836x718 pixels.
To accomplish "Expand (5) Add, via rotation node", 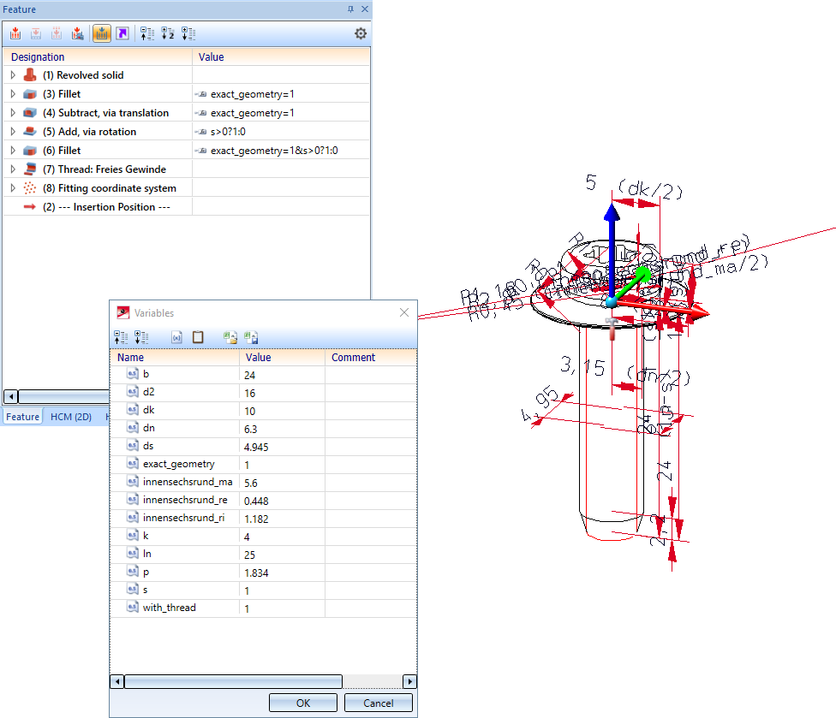I will (x=13, y=132).
